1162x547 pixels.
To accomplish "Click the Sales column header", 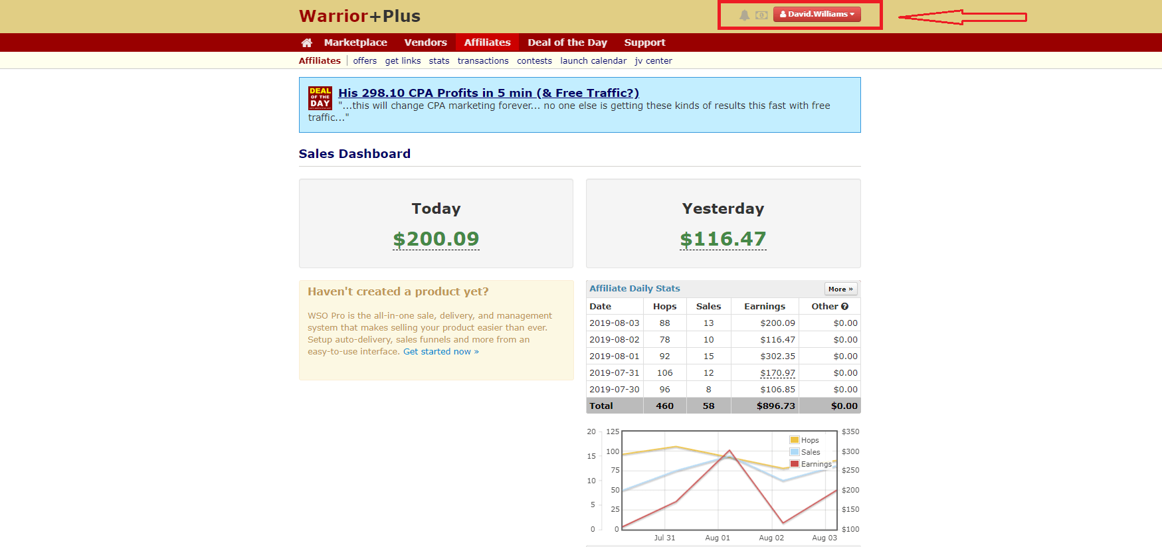I will [708, 306].
